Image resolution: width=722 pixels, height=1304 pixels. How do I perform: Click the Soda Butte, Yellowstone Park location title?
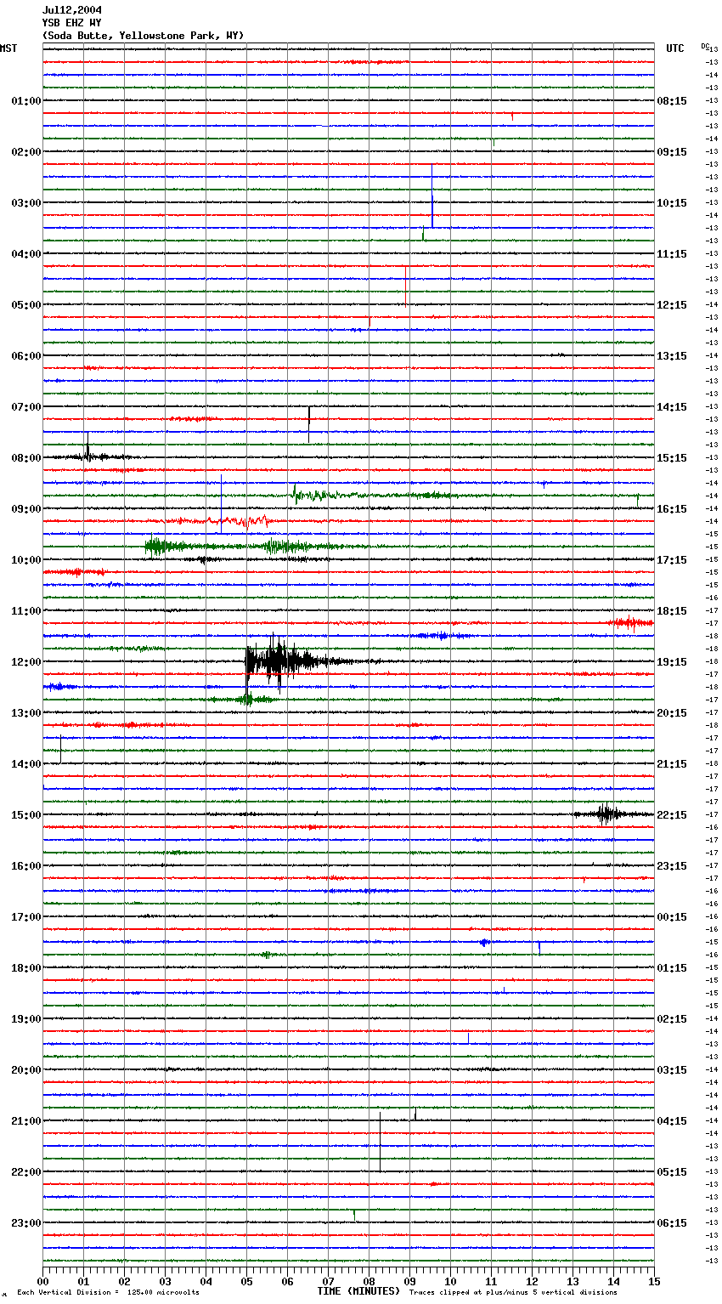tap(143, 36)
